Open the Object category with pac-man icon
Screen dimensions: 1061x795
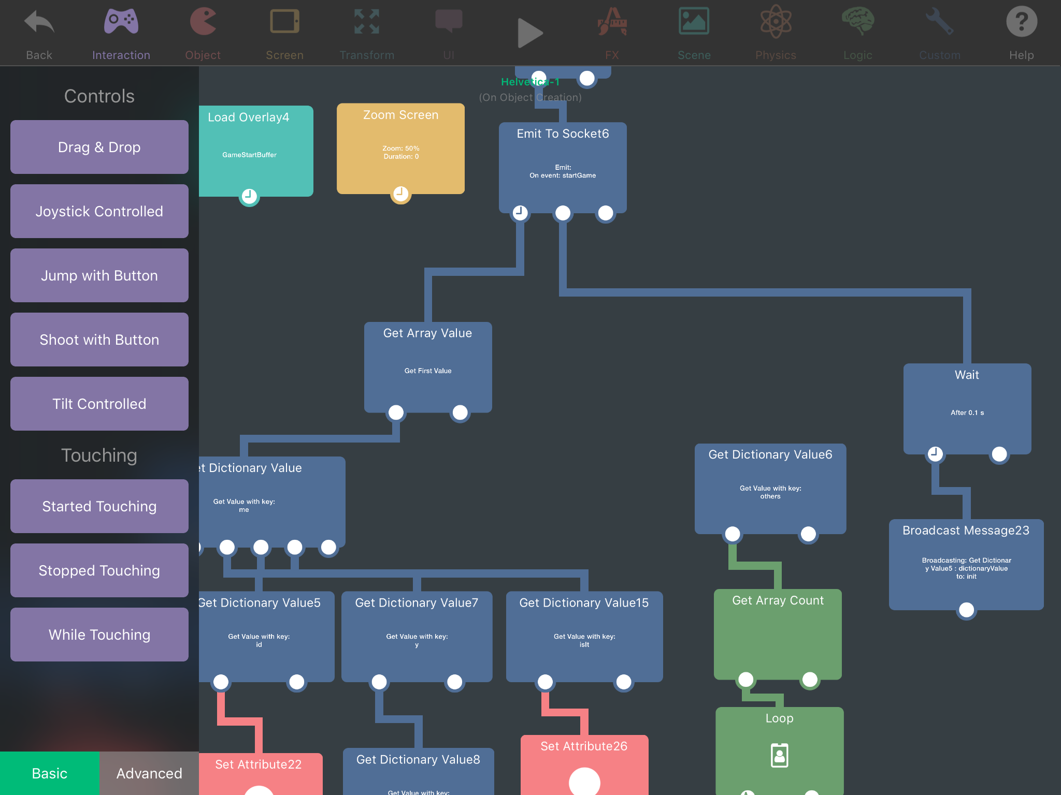click(203, 22)
